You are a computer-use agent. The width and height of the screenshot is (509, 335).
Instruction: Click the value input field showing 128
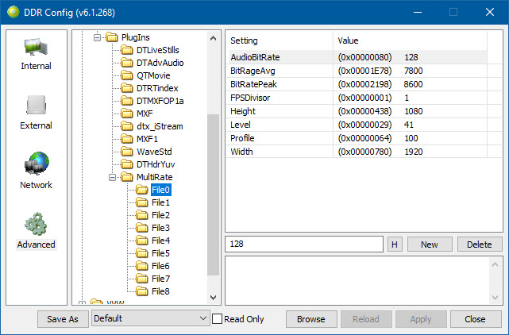click(x=304, y=245)
